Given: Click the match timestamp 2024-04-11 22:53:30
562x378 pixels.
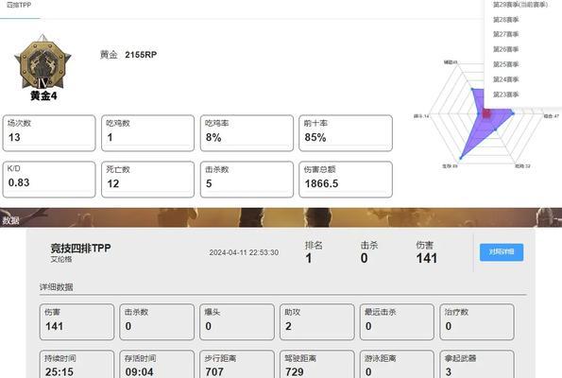Looking at the screenshot, I should click(244, 252).
